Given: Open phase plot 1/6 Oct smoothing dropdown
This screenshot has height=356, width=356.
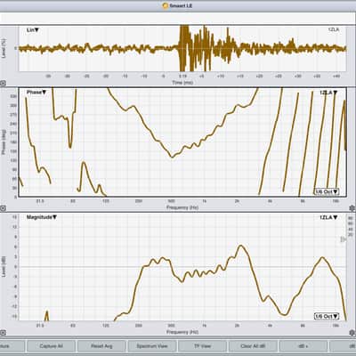Looking at the screenshot, I should [327, 191].
